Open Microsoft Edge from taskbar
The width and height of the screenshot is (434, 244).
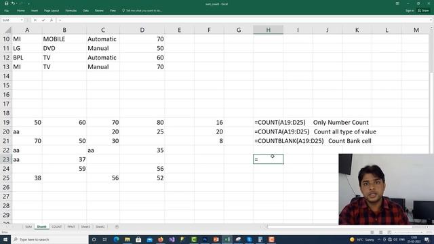116,239
